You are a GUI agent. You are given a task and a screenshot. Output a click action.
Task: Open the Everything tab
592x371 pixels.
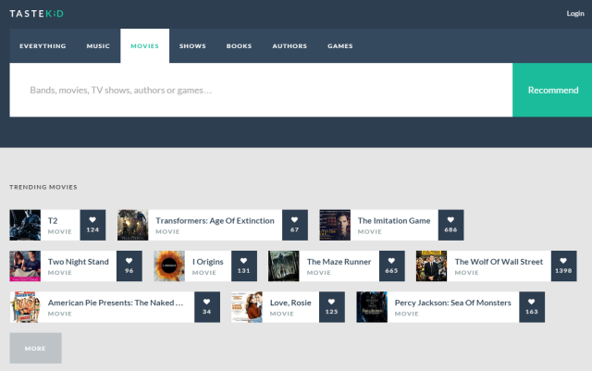(43, 45)
